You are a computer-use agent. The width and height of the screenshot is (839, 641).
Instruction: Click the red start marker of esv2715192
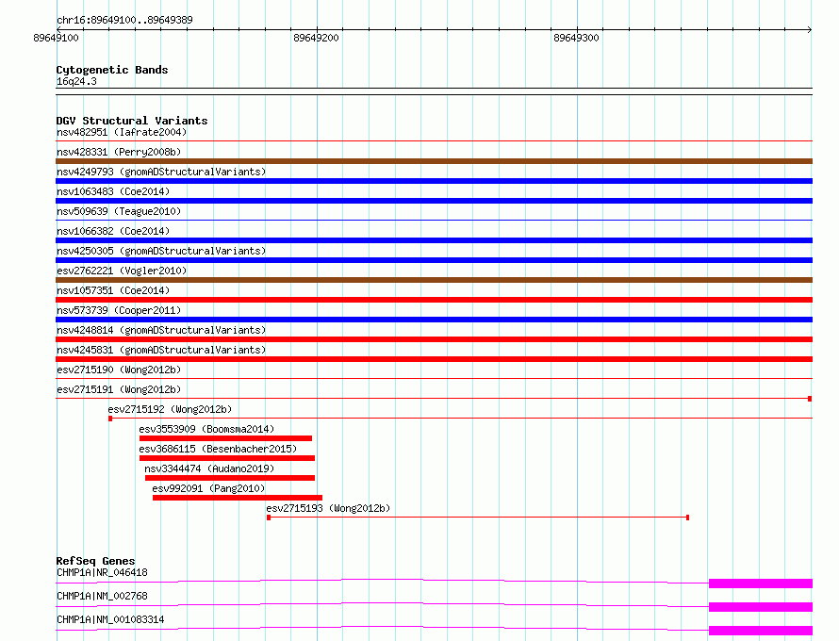[110, 419]
